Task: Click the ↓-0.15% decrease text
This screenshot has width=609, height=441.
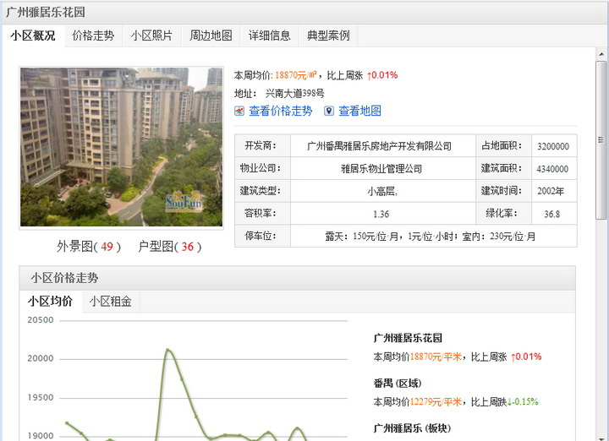Action: pyautogui.click(x=523, y=402)
